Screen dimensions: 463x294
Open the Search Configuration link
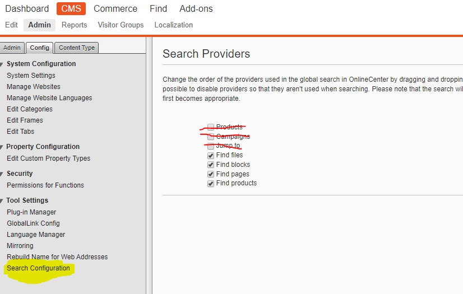coord(38,268)
